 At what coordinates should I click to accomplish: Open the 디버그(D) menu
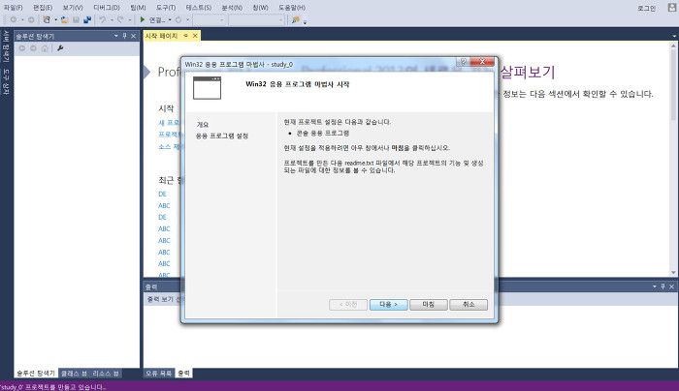(106, 8)
